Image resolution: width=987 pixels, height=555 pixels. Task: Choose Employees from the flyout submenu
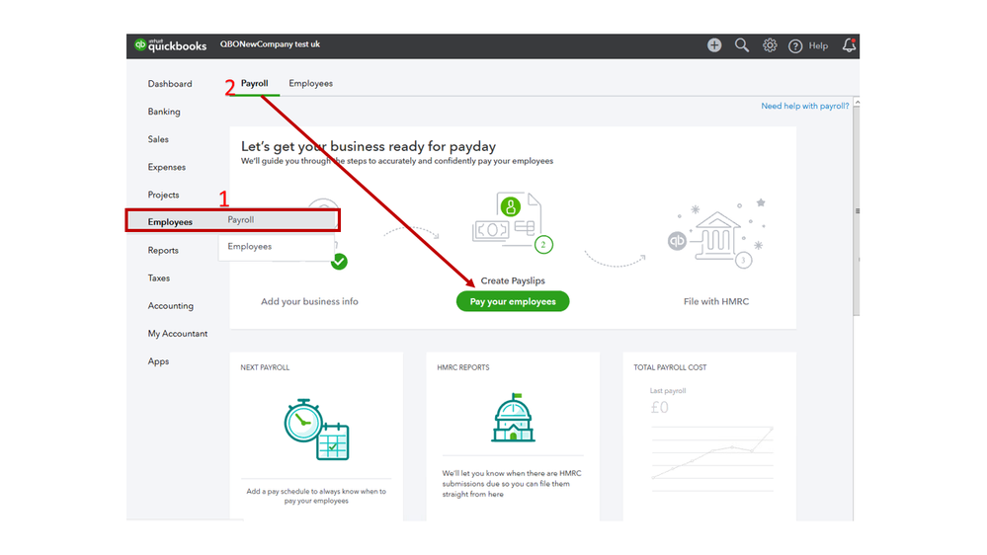click(x=249, y=246)
